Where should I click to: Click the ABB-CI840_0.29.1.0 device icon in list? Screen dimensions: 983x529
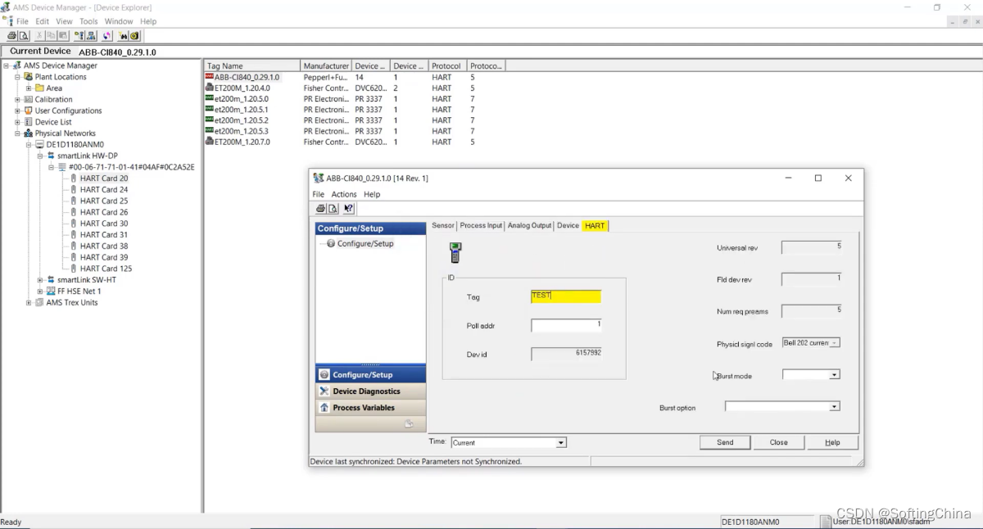click(x=210, y=77)
